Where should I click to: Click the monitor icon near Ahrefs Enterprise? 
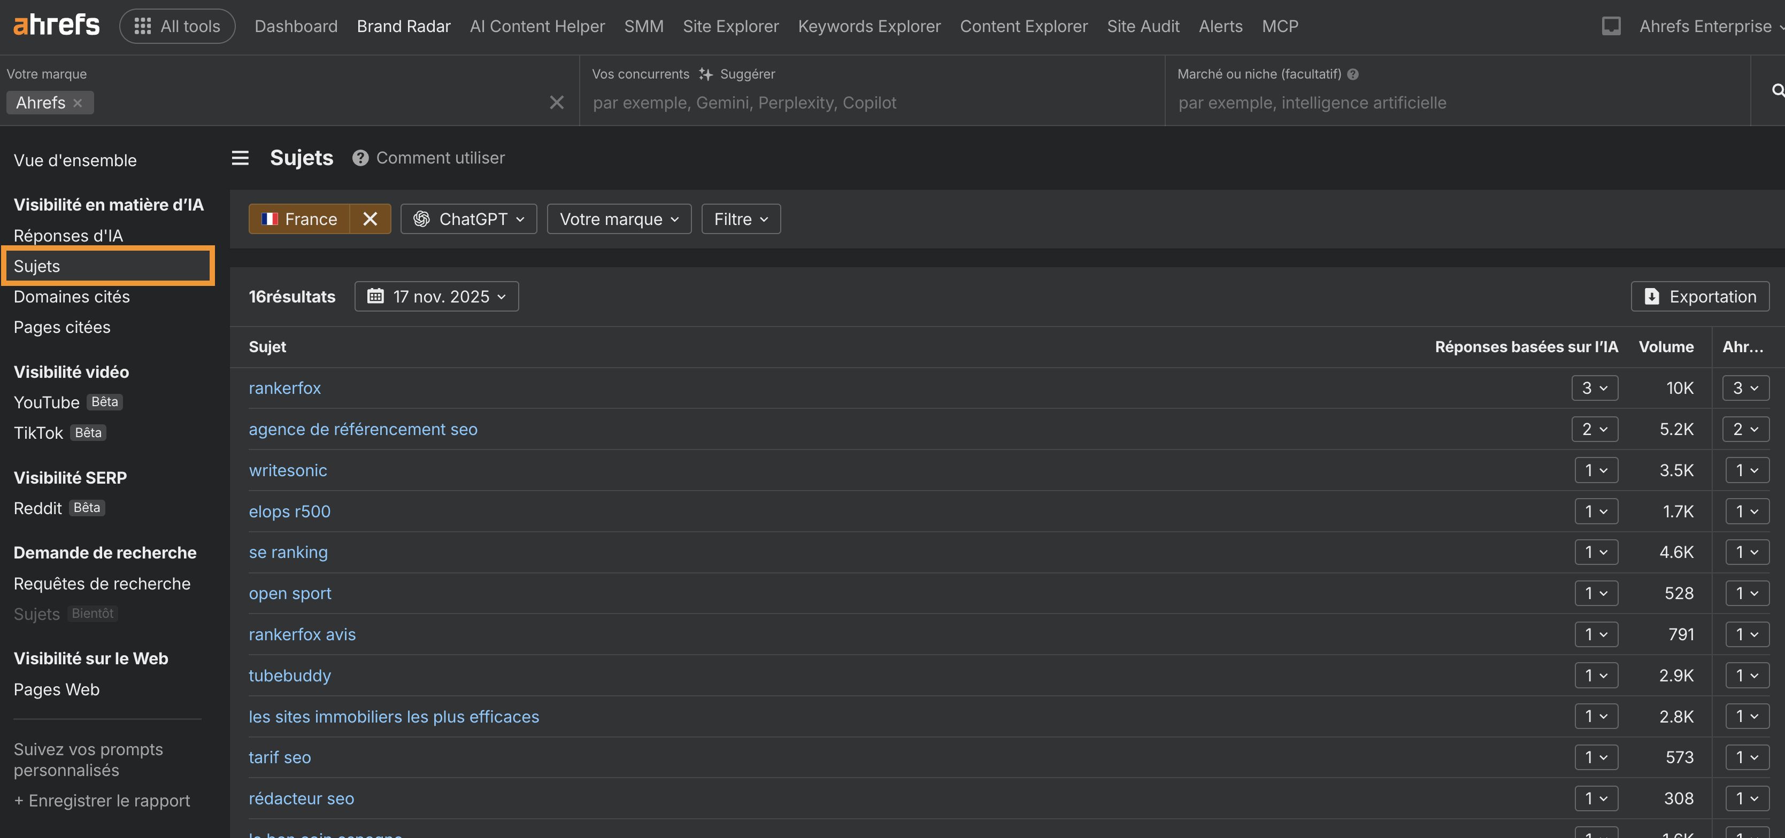click(x=1610, y=26)
